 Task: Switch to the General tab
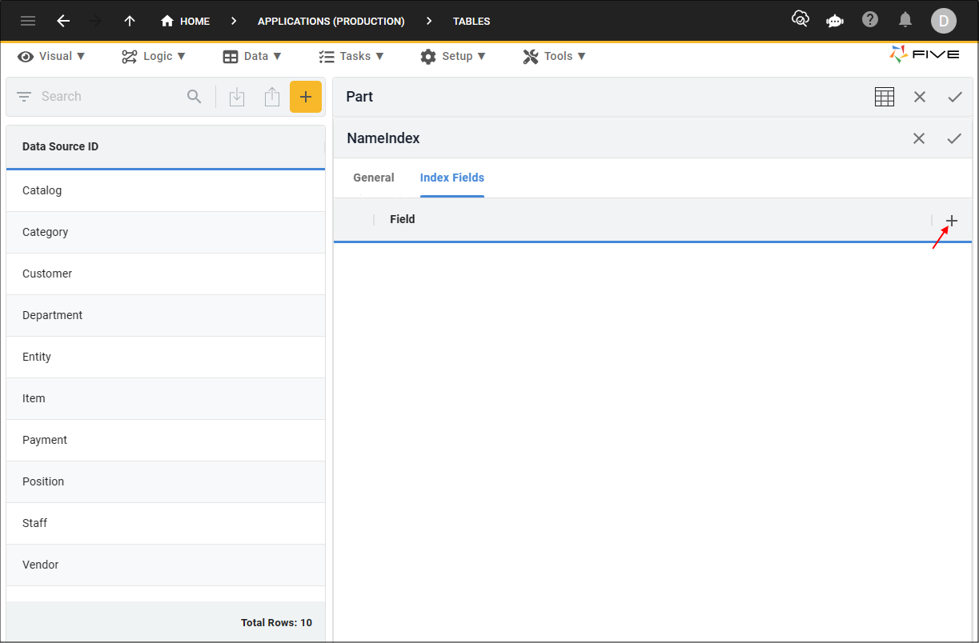point(374,178)
